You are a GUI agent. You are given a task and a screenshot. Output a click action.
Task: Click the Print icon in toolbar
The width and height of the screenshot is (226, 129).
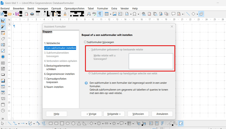(x=32, y=14)
